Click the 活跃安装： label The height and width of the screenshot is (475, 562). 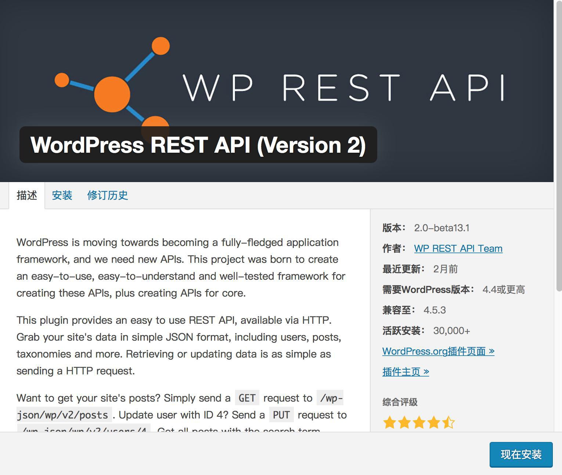pos(404,331)
